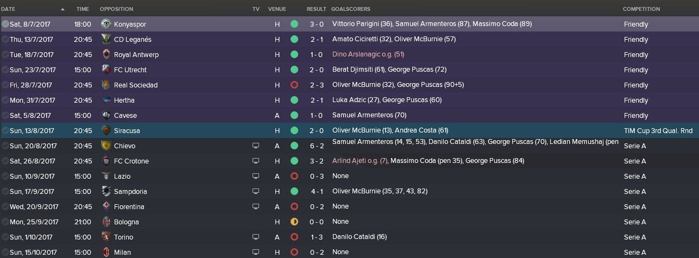The image size is (699, 258).
Task: Toggle the checkmark beside Thu 13/7/2017
Action: point(5,40)
